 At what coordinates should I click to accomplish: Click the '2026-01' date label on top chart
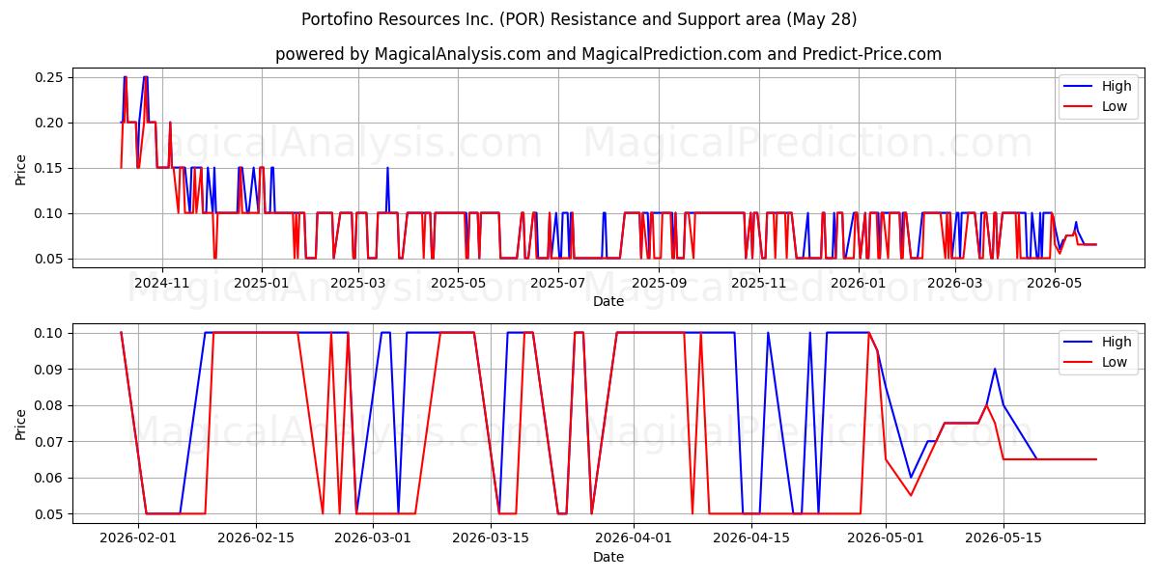(859, 283)
